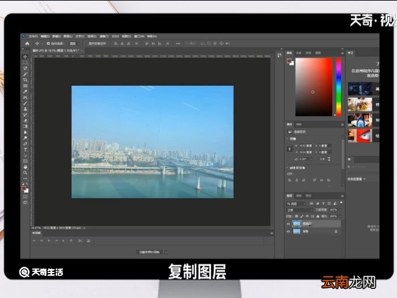Select the Brush tool

25,103
